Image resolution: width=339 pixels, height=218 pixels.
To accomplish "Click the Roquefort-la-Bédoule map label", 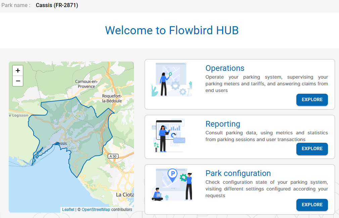I will 112,98.
